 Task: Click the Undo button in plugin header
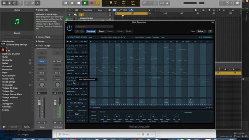(120, 31)
